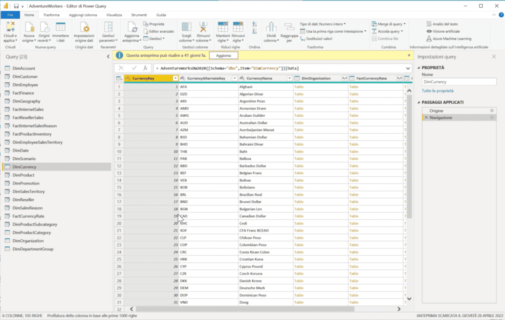Click Analisi del testo
The width and height of the screenshot is (505, 320).
tap(442, 24)
